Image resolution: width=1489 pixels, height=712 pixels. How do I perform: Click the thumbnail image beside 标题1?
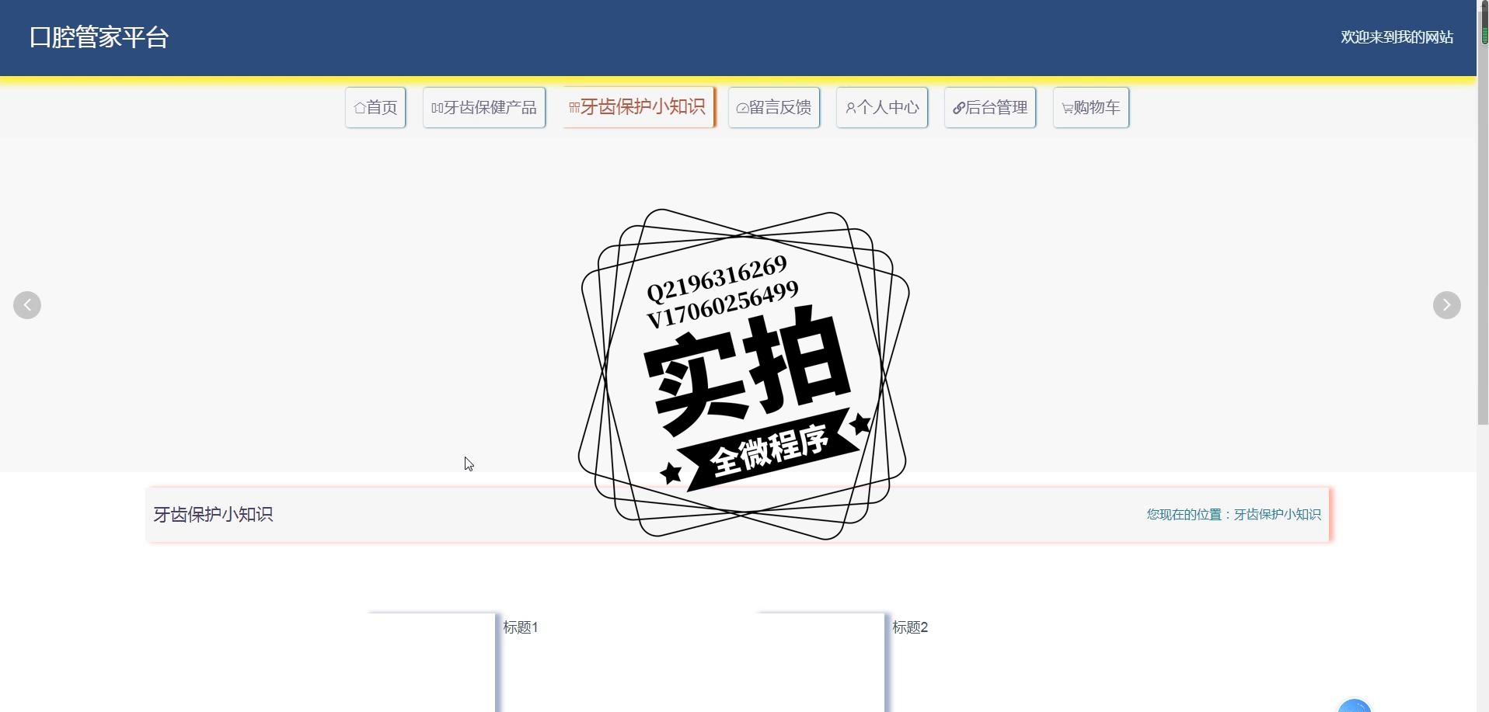[432, 662]
